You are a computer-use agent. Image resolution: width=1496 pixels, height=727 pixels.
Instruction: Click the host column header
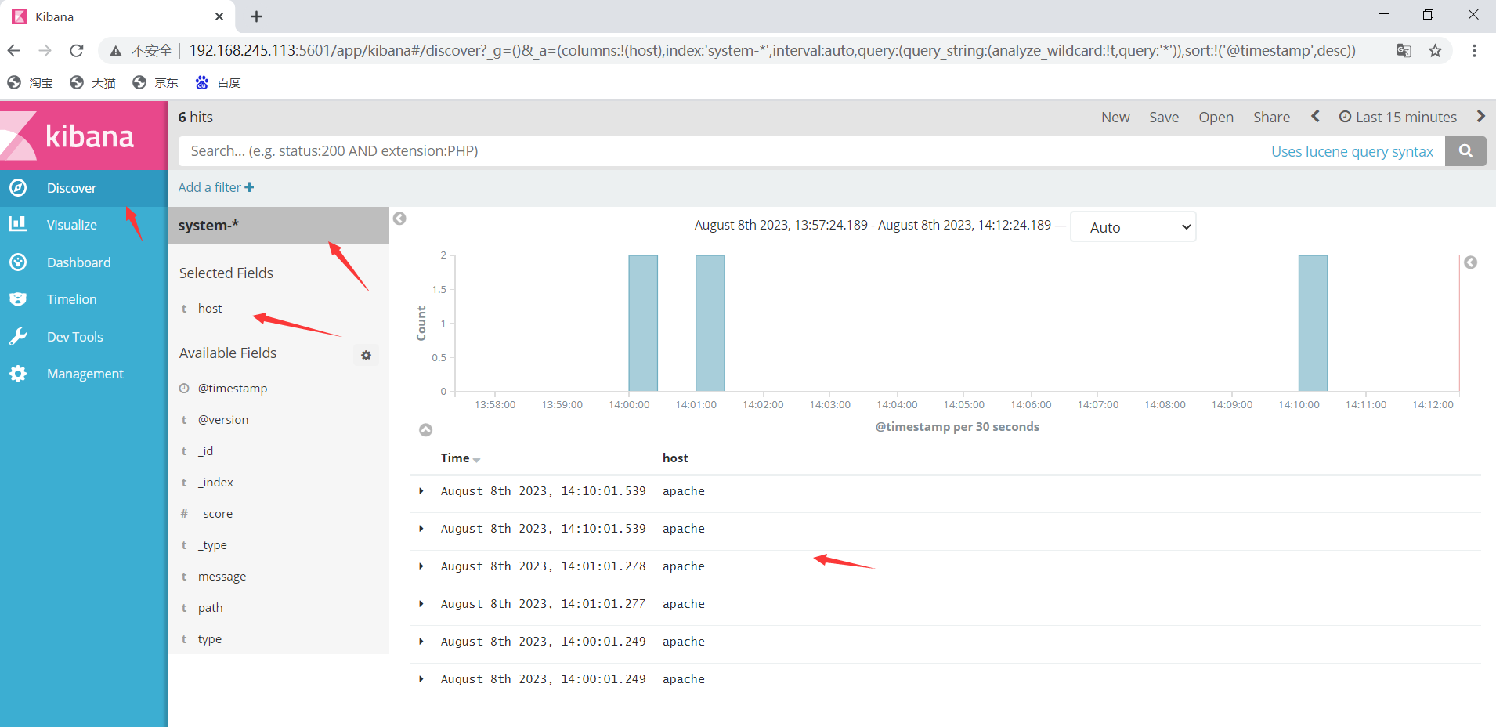(675, 458)
